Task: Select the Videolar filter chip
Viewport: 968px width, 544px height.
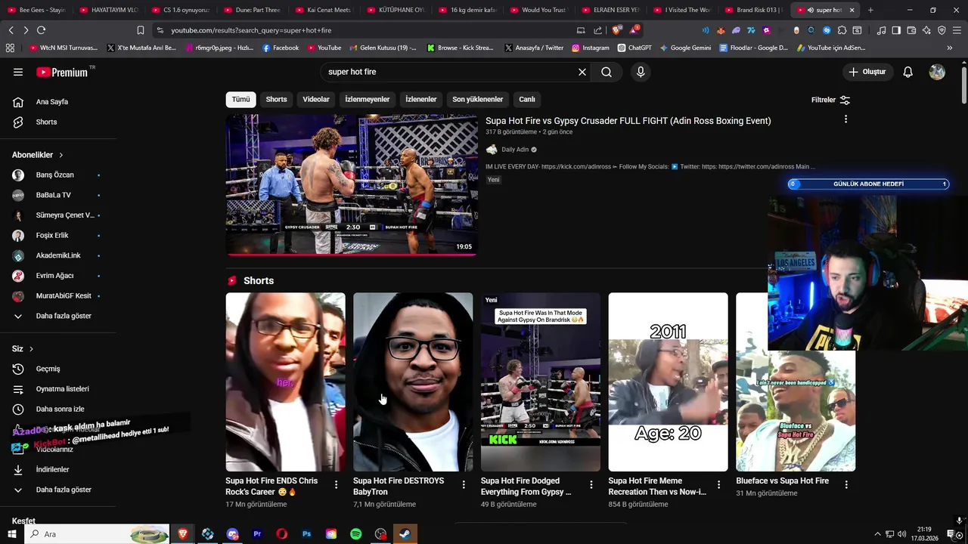Action: [x=316, y=99]
